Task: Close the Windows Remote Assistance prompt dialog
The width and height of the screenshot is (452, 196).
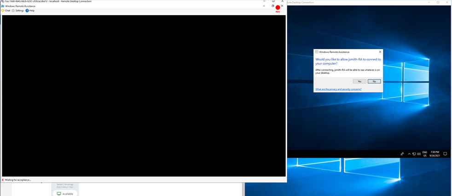Action: 380,52
